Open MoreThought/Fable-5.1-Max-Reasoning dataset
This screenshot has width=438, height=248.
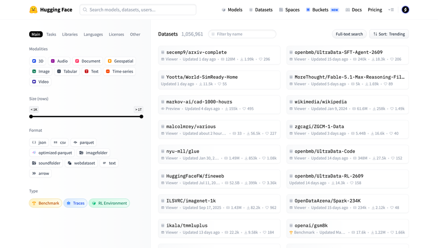click(347, 80)
